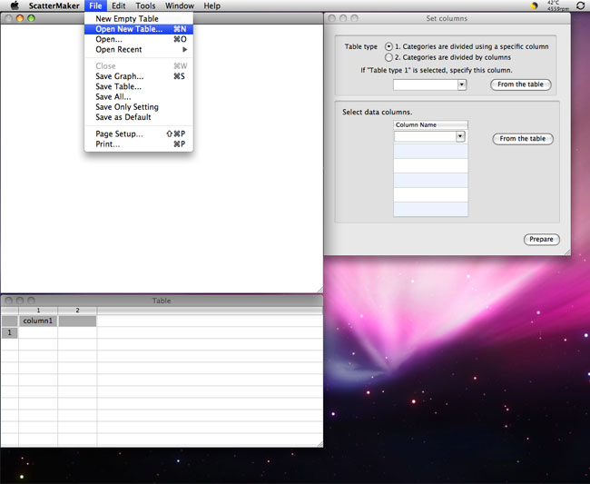The height and width of the screenshot is (484, 590).
Task: Open the Tools menu
Action: 145,5
